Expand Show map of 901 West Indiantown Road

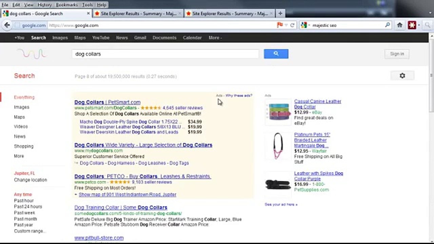(127, 195)
